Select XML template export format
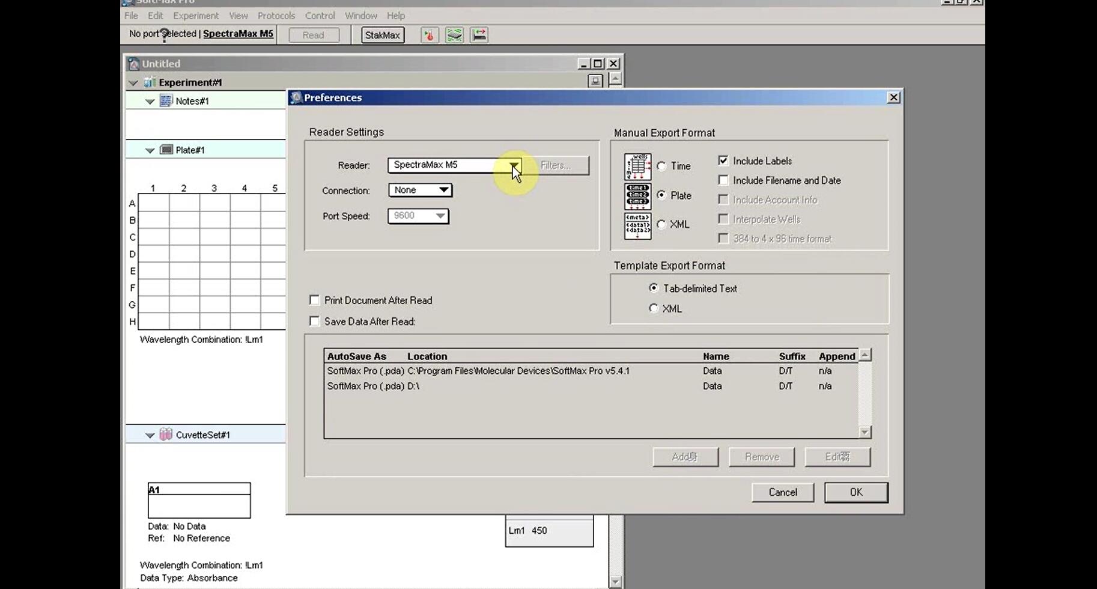Viewport: 1097px width, 589px height. click(x=654, y=308)
